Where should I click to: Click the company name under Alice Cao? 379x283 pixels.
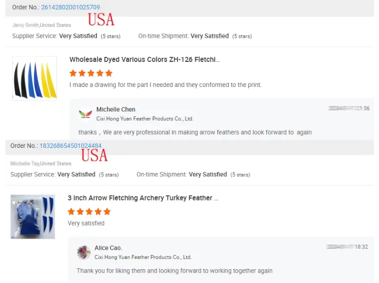(x=143, y=257)
